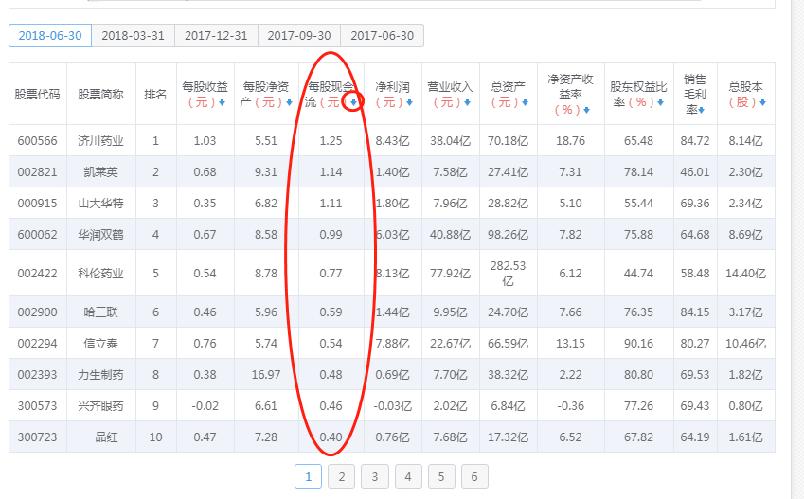Sort by 营业收入 arrow icon
This screenshot has width=804, height=499.
coord(467,102)
